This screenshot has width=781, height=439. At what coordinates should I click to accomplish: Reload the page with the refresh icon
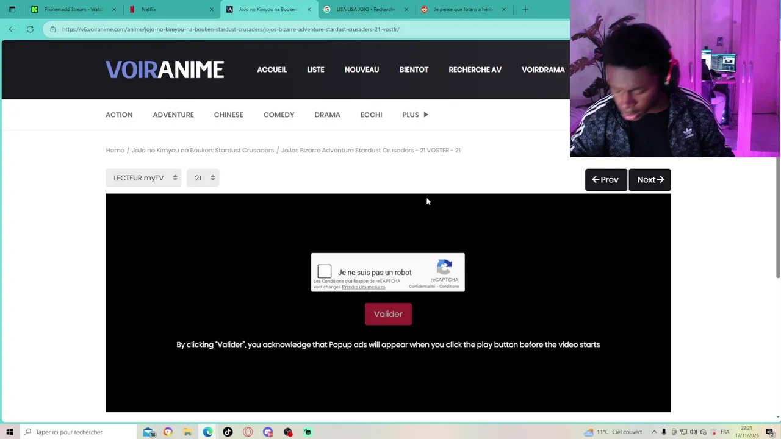click(30, 29)
